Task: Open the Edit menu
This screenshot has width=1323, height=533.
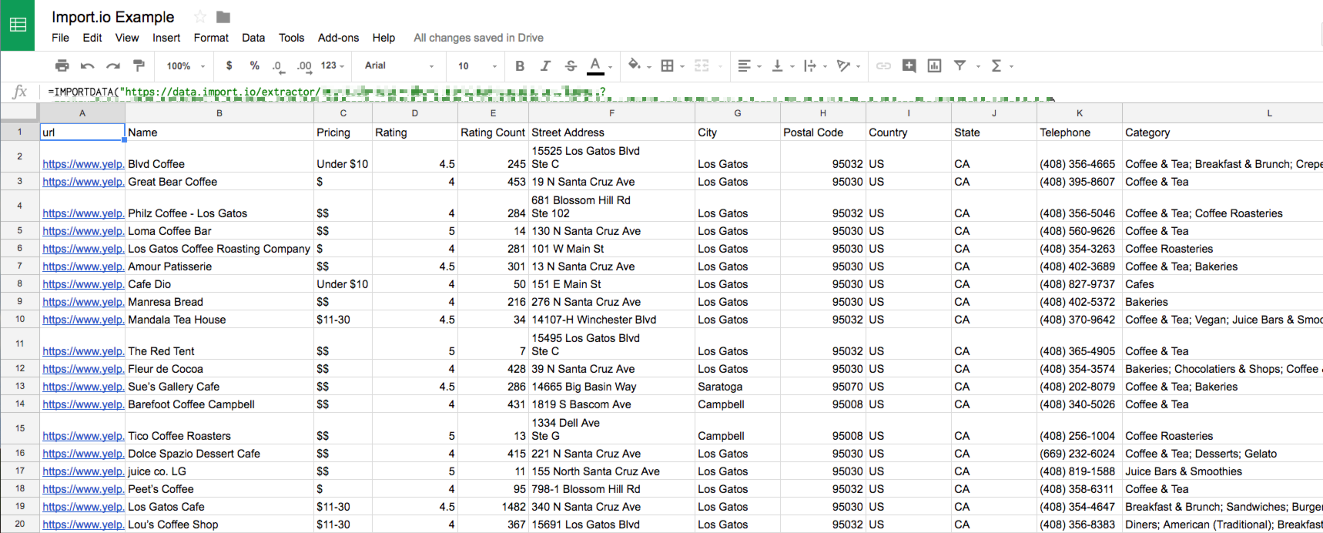Action: pyautogui.click(x=92, y=38)
